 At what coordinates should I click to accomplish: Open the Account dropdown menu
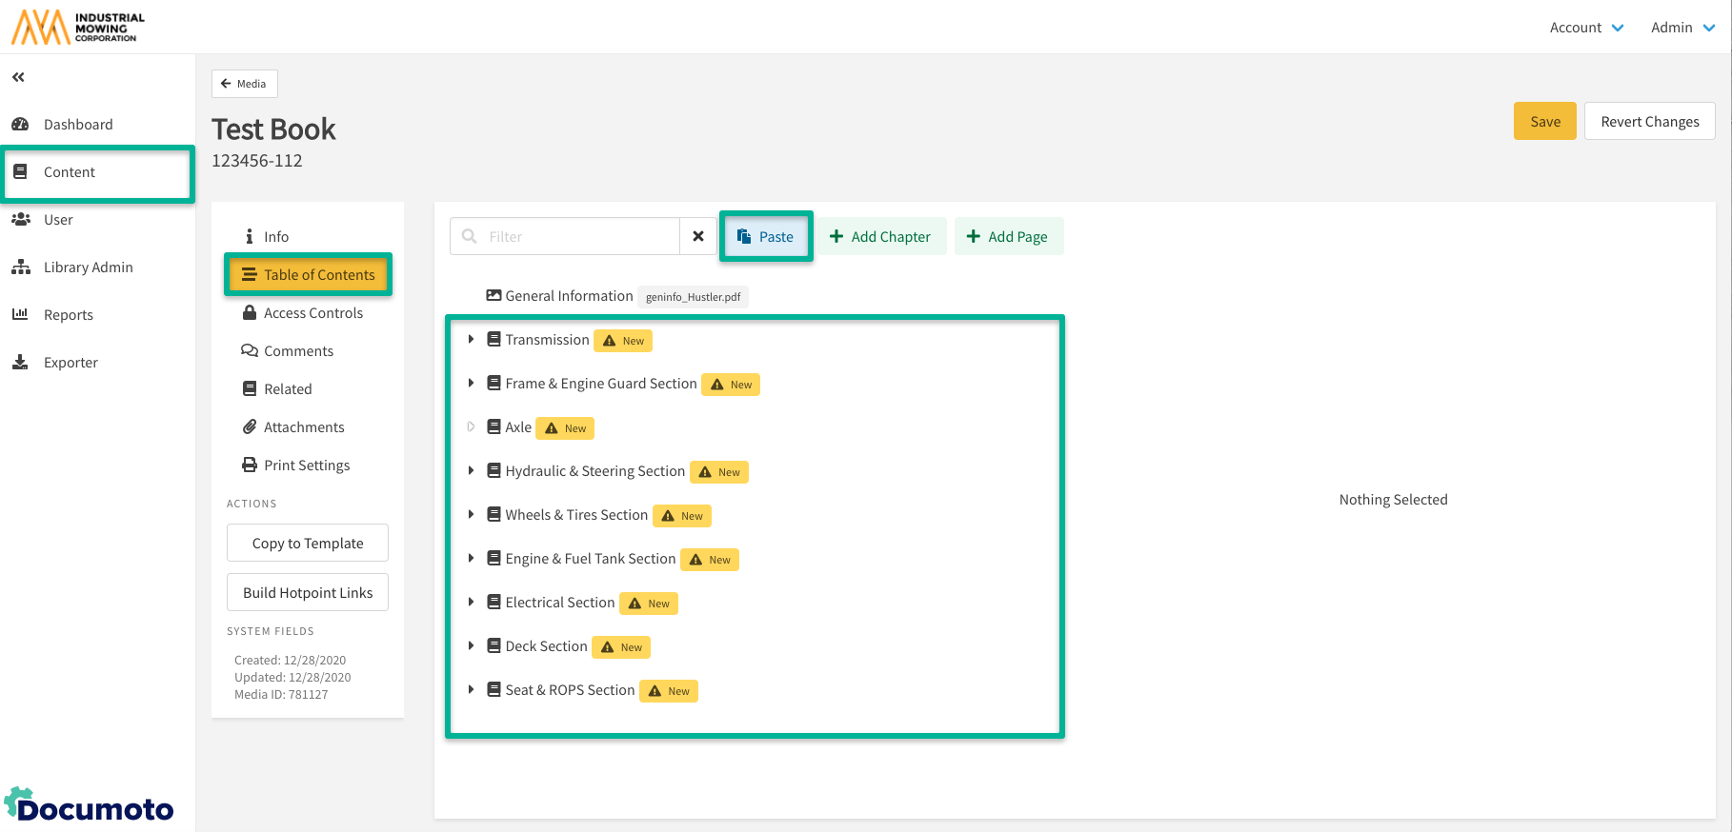[1586, 28]
